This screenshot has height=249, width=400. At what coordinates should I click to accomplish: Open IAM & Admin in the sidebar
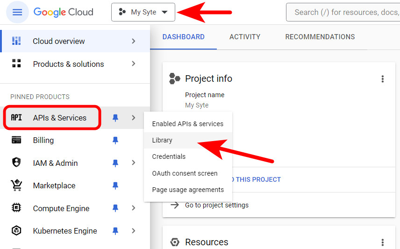pyautogui.click(x=55, y=163)
